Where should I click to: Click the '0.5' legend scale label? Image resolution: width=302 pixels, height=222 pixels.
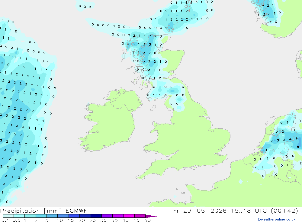pyautogui.click(x=16, y=220)
